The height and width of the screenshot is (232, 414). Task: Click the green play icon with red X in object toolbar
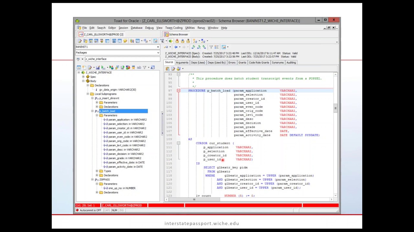[x=111, y=68]
